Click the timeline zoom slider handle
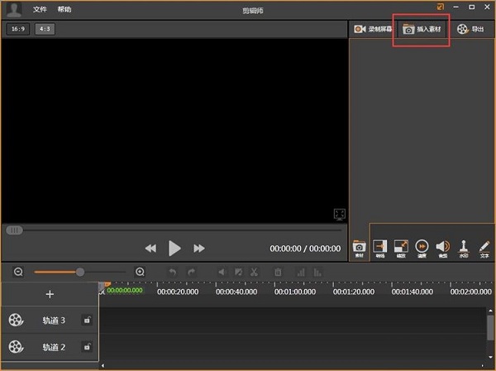Image resolution: width=496 pixels, height=371 pixels. pos(80,272)
